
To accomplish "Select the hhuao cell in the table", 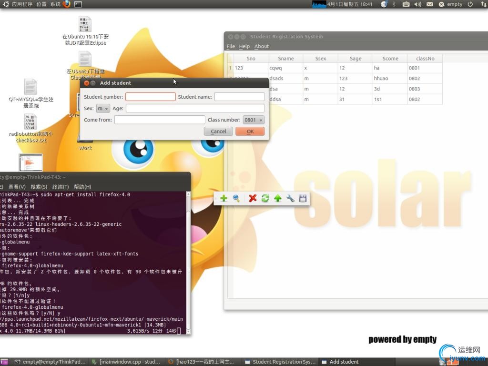I will (390, 79).
